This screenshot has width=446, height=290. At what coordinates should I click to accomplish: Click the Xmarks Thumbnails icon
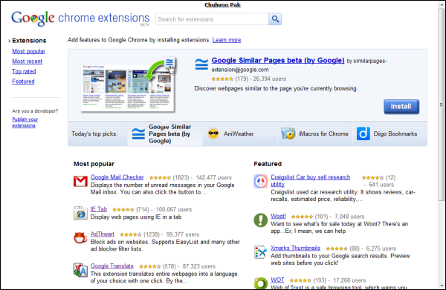click(261, 252)
